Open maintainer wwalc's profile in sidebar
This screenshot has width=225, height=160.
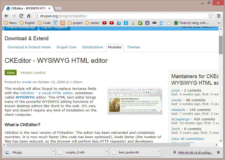[176, 100]
